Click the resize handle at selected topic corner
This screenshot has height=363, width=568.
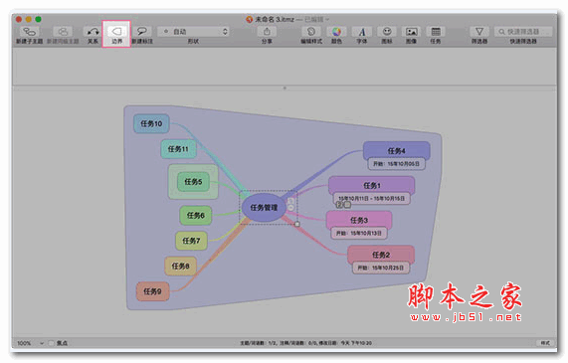tap(297, 224)
